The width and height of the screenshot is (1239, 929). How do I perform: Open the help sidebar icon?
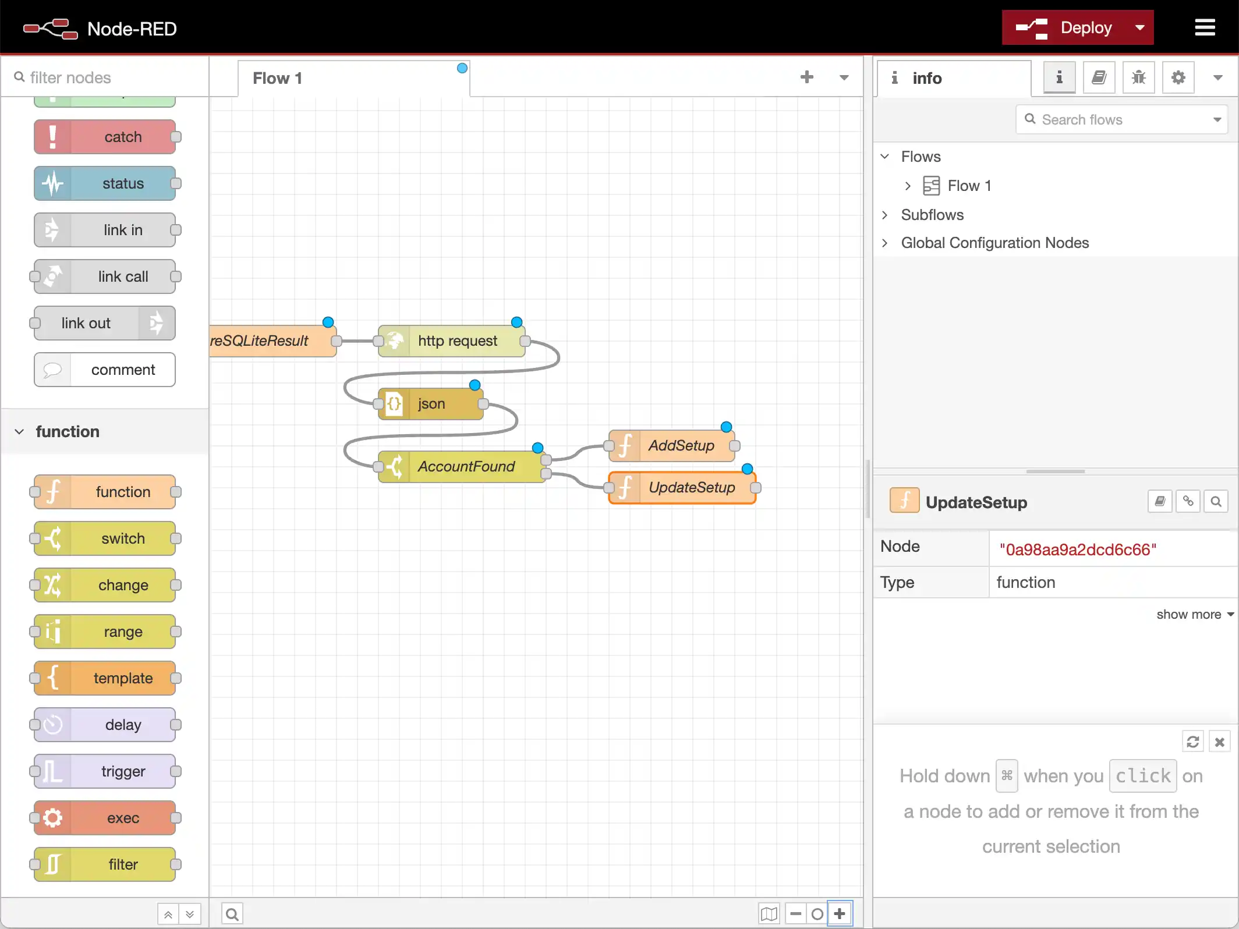pos(1099,77)
